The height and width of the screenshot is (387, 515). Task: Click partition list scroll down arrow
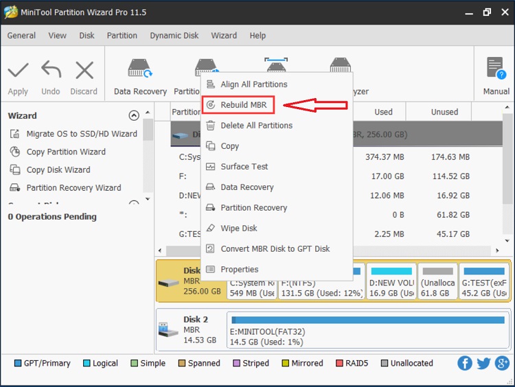click(507, 241)
